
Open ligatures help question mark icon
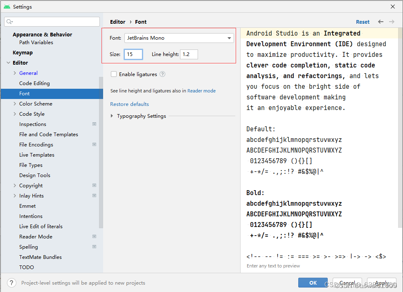pos(162,74)
